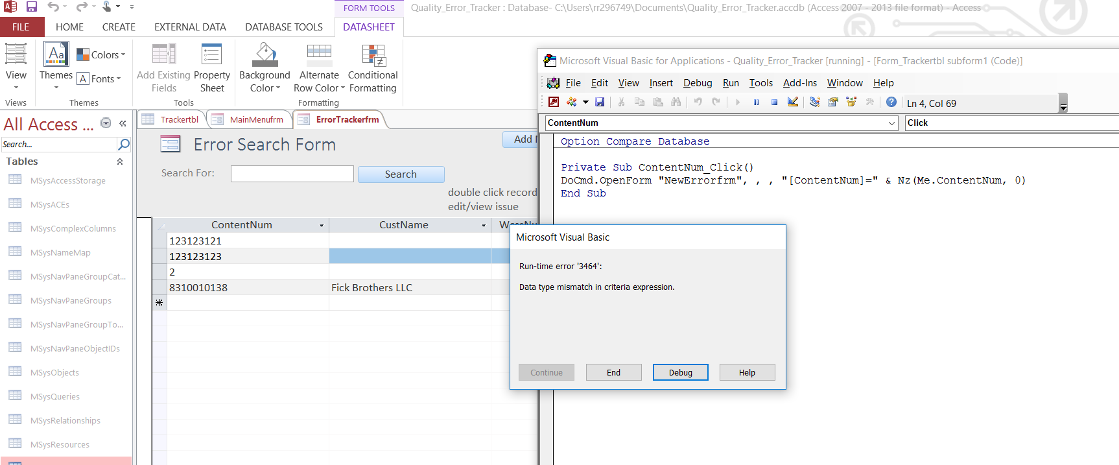This screenshot has height=465, width=1119.
Task: Open the Themes gallery in the ribbon
Action: (56, 67)
